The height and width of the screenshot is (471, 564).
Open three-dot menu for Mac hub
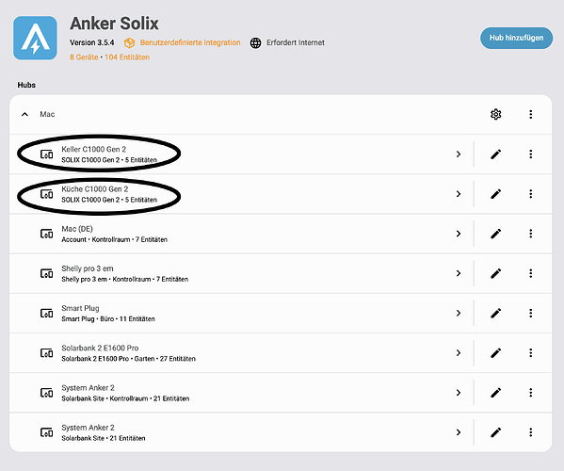click(530, 114)
